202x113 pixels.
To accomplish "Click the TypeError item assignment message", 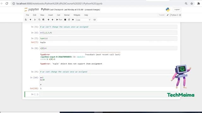I will [x=71, y=64].
